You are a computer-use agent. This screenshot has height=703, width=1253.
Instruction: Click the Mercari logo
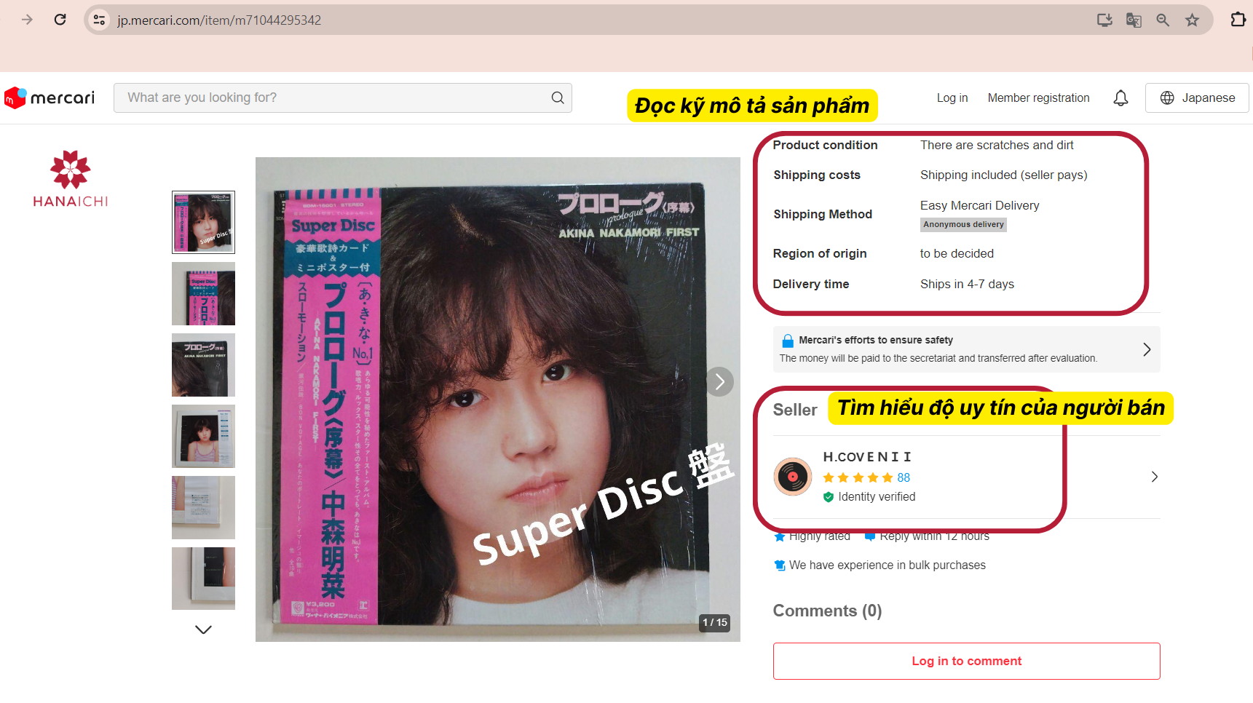click(x=50, y=98)
